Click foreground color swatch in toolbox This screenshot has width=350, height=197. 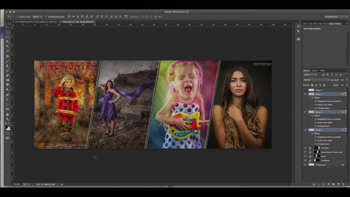tap(6, 126)
